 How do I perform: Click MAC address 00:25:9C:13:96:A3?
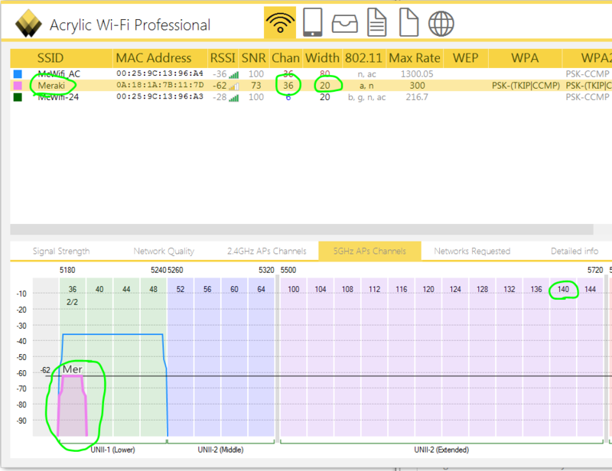160,96
